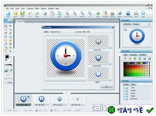Save the icon using the Save button
The image size is (156, 116).
[22, 14]
